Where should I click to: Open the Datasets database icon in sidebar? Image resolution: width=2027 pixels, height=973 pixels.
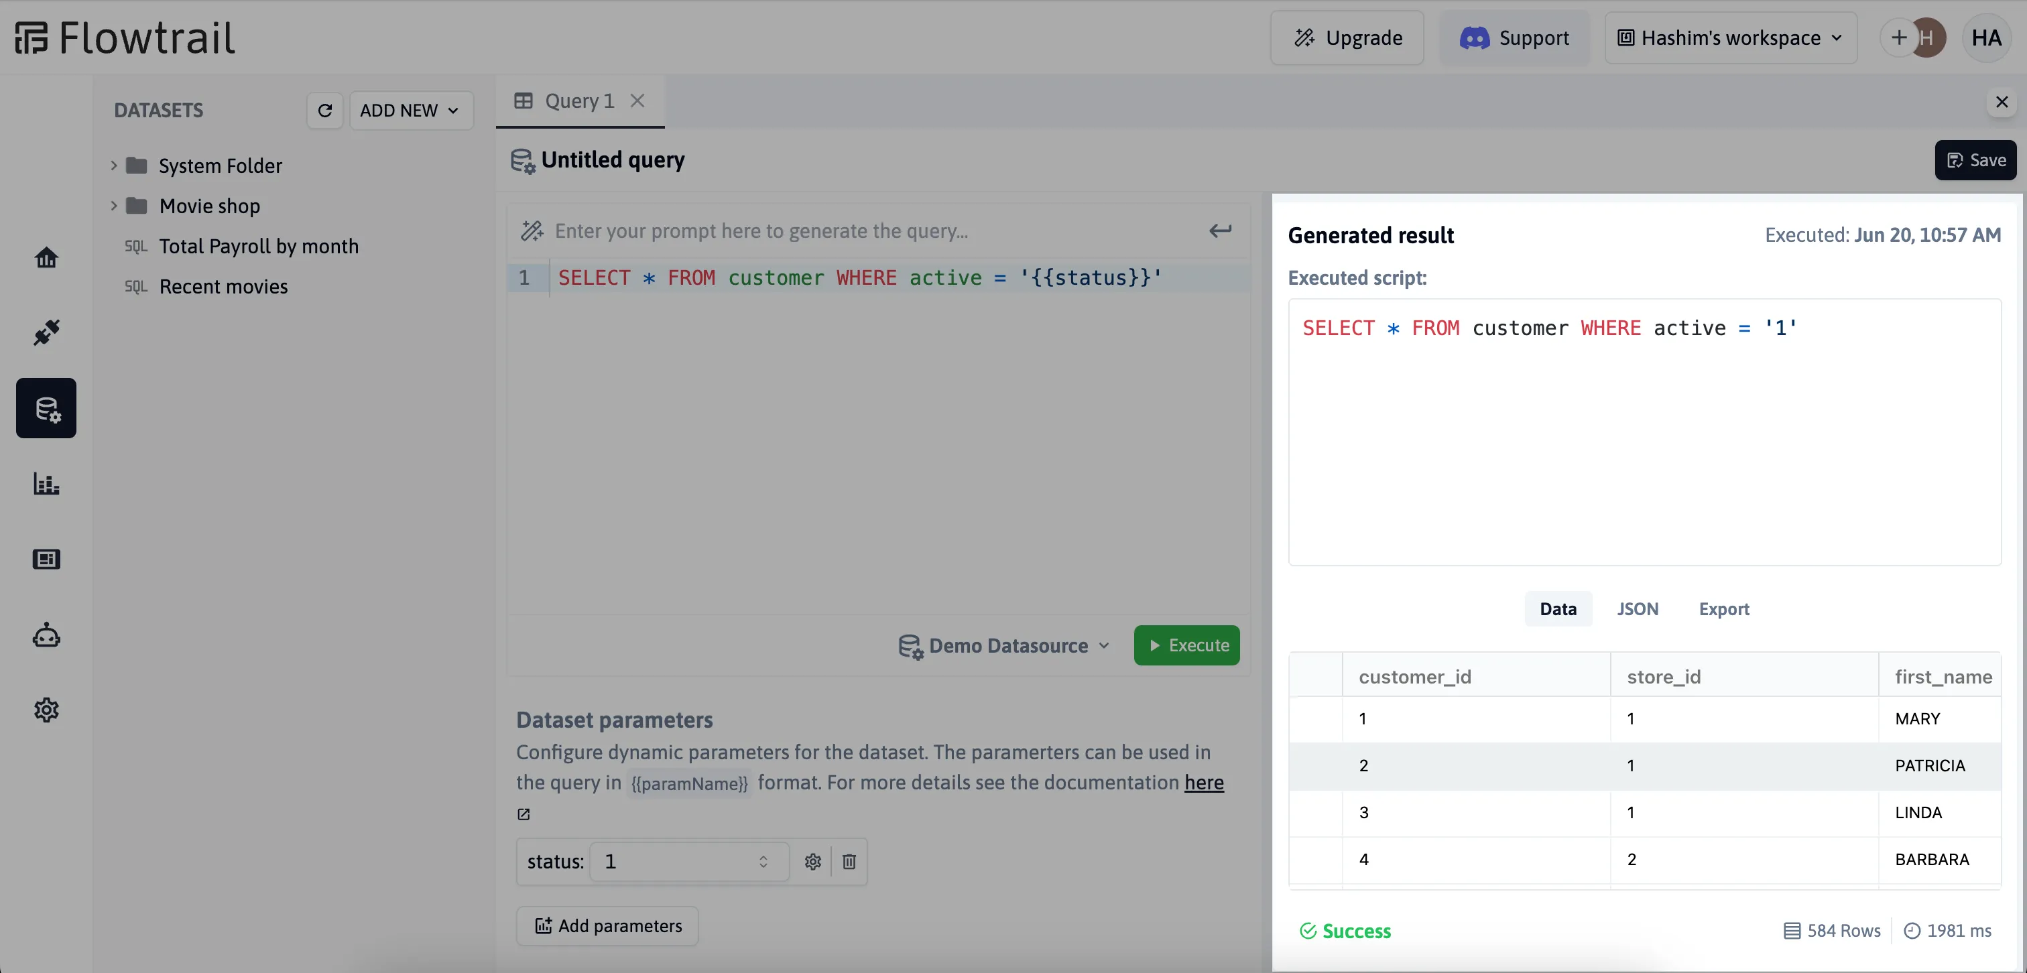click(x=46, y=408)
